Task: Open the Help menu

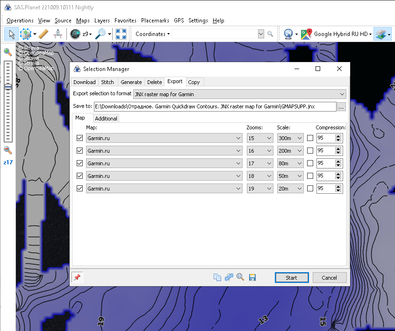Action: click(218, 21)
